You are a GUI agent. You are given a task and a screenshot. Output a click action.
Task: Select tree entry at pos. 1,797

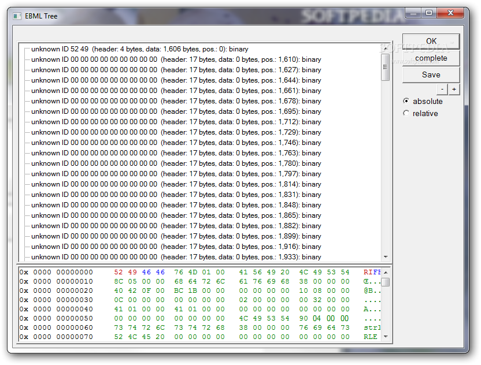[x=176, y=174]
